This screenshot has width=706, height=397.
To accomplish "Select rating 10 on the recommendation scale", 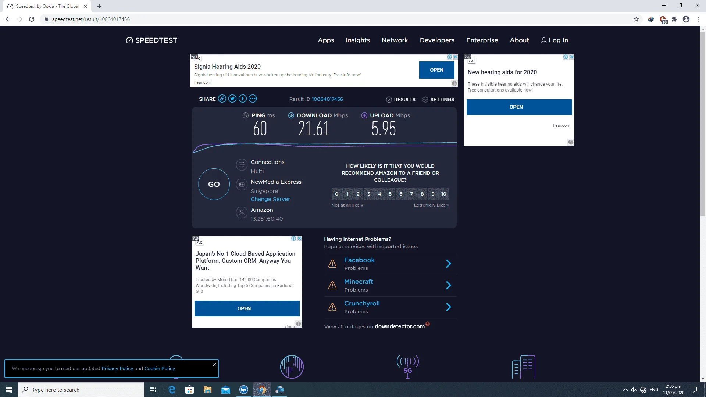I will tap(444, 194).
